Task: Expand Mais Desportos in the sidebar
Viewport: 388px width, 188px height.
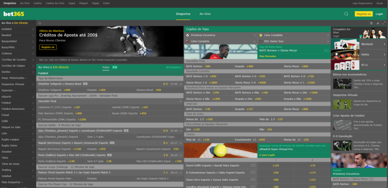Action: click(12, 182)
